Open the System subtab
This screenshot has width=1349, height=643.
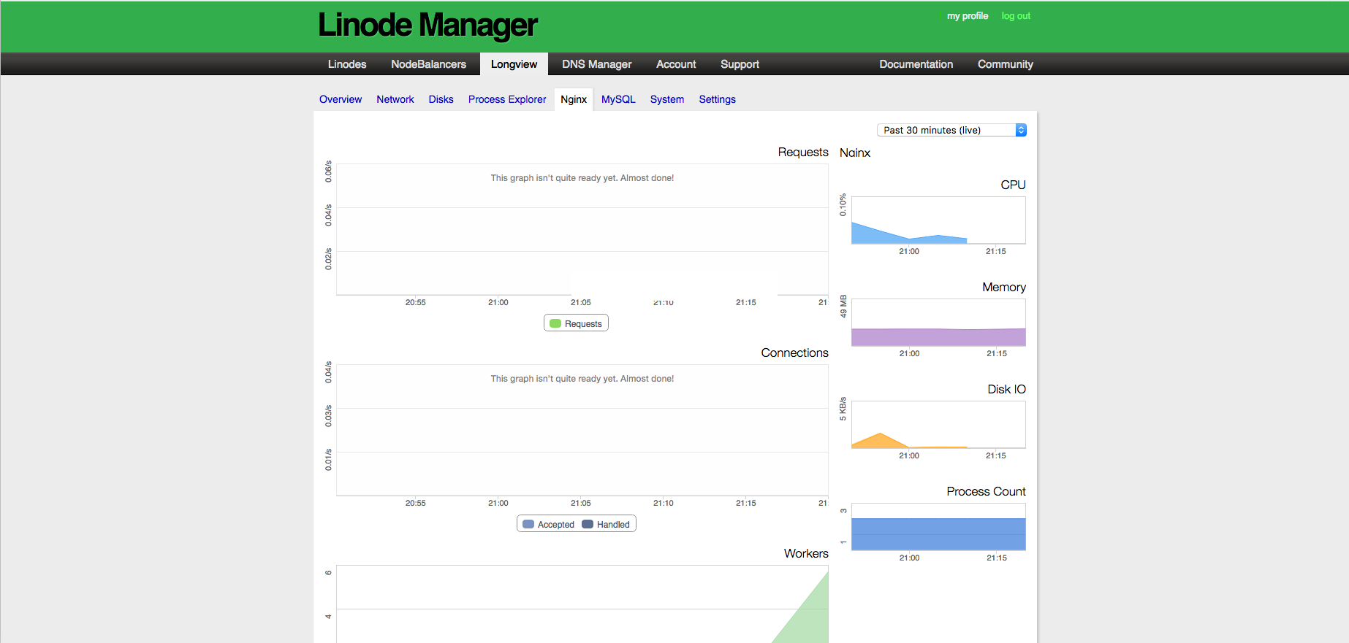[667, 99]
